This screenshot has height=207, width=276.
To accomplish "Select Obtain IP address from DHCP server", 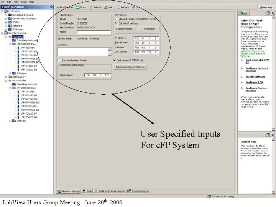I will [116, 19].
